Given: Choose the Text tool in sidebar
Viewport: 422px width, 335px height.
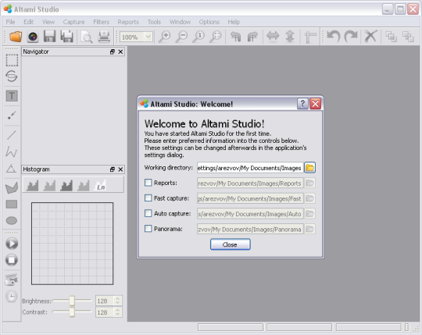Looking at the screenshot, I should point(12,96).
